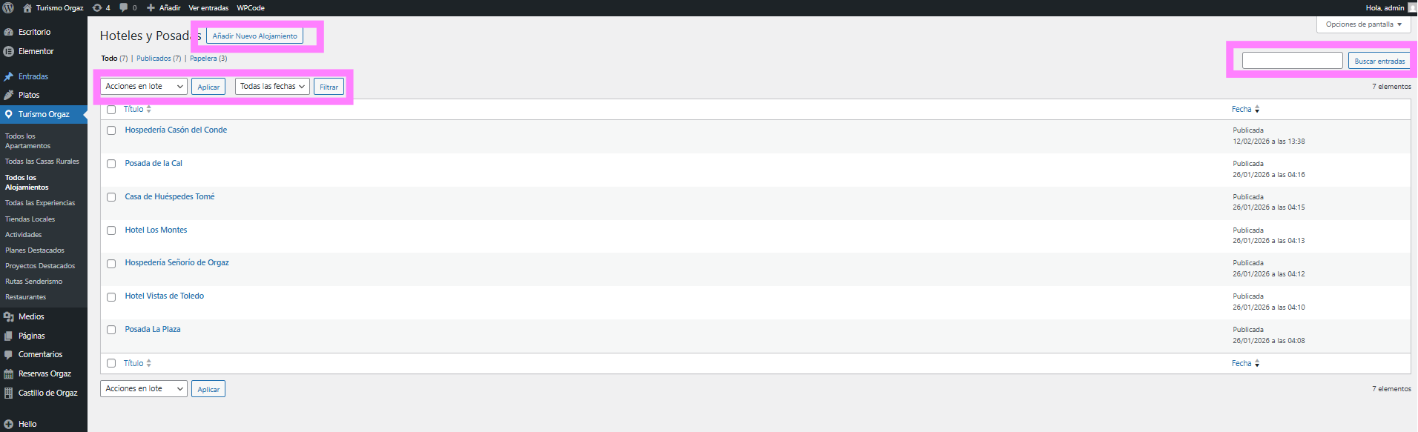Select the Posada de la Cal checkbox
The width and height of the screenshot is (1418, 432).
[x=111, y=164]
